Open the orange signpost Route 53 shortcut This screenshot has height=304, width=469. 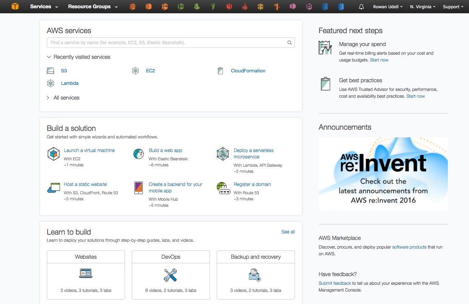pyautogui.click(x=277, y=6)
